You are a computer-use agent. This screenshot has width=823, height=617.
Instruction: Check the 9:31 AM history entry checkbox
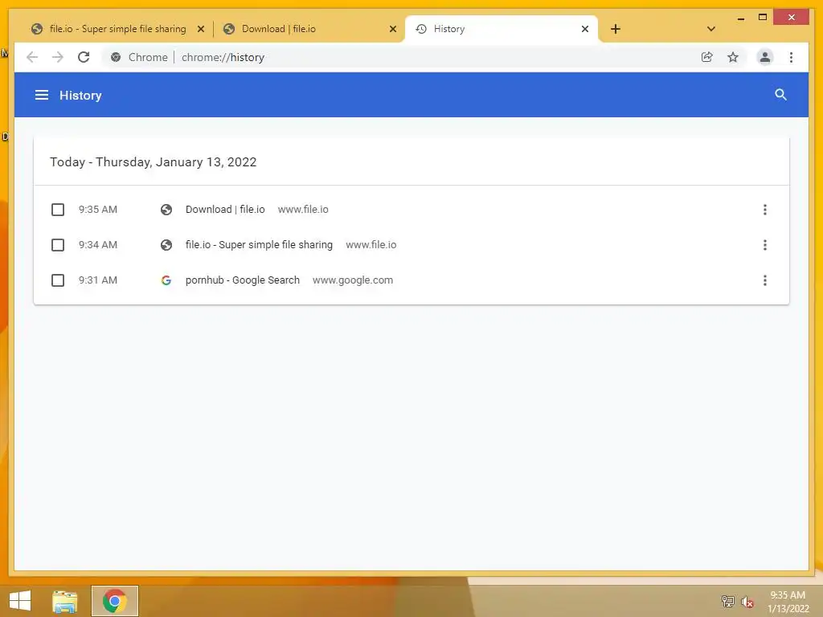click(x=58, y=280)
